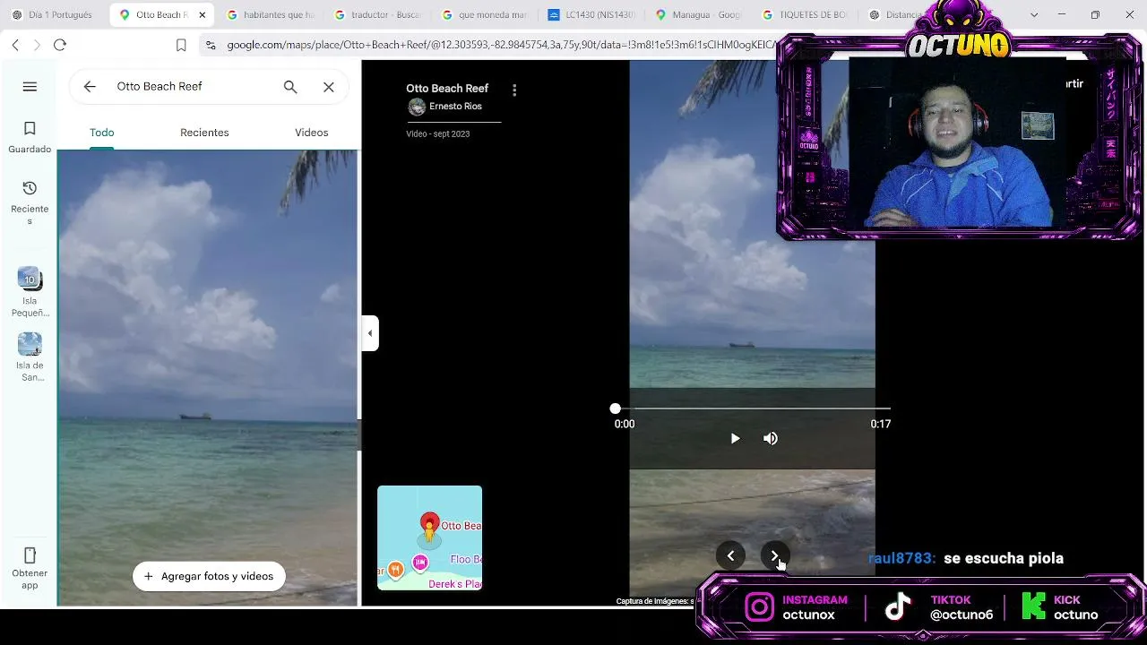Close the Otto Beach browser tab

(203, 15)
